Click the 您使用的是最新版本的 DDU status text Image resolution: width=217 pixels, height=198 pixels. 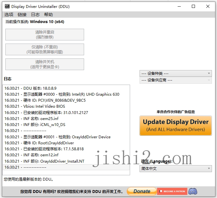tap(28, 179)
